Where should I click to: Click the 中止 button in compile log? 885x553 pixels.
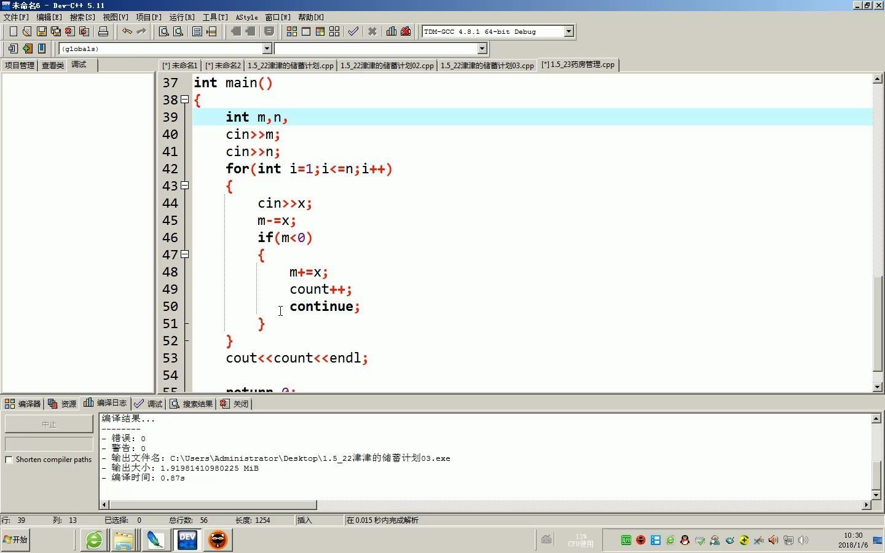49,424
